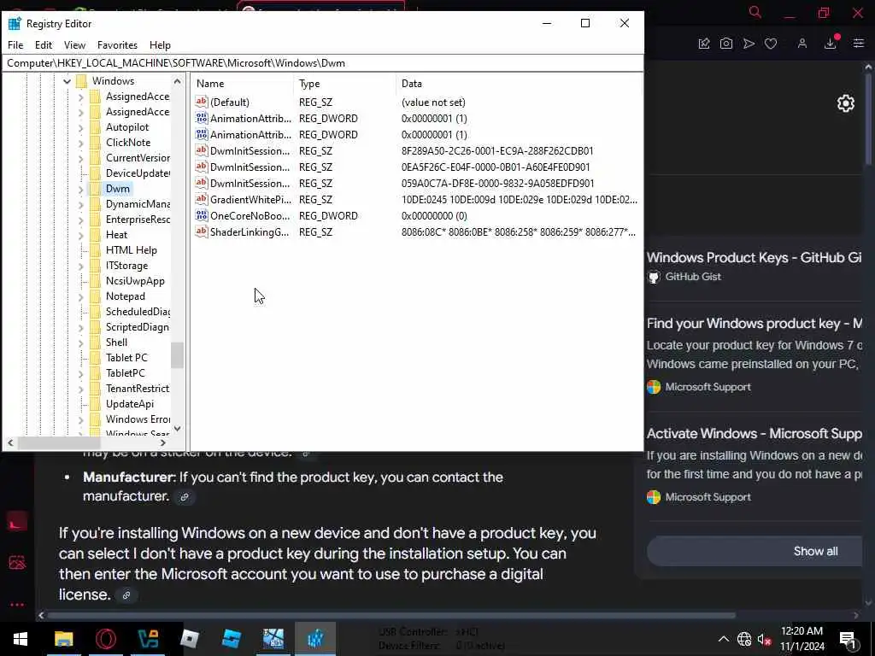Show hidden tray icons chevron
This screenshot has width=875, height=656.
click(x=723, y=639)
